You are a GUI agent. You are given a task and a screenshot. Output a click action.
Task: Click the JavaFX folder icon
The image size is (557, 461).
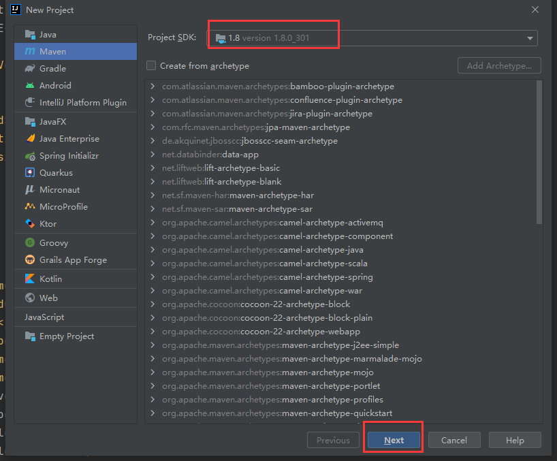coord(30,121)
